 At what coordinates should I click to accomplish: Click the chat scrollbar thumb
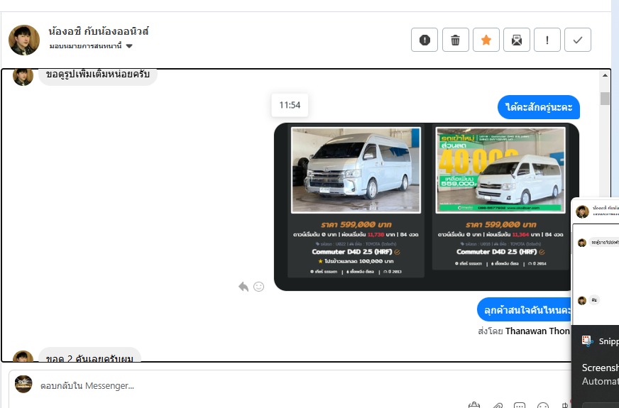605,98
